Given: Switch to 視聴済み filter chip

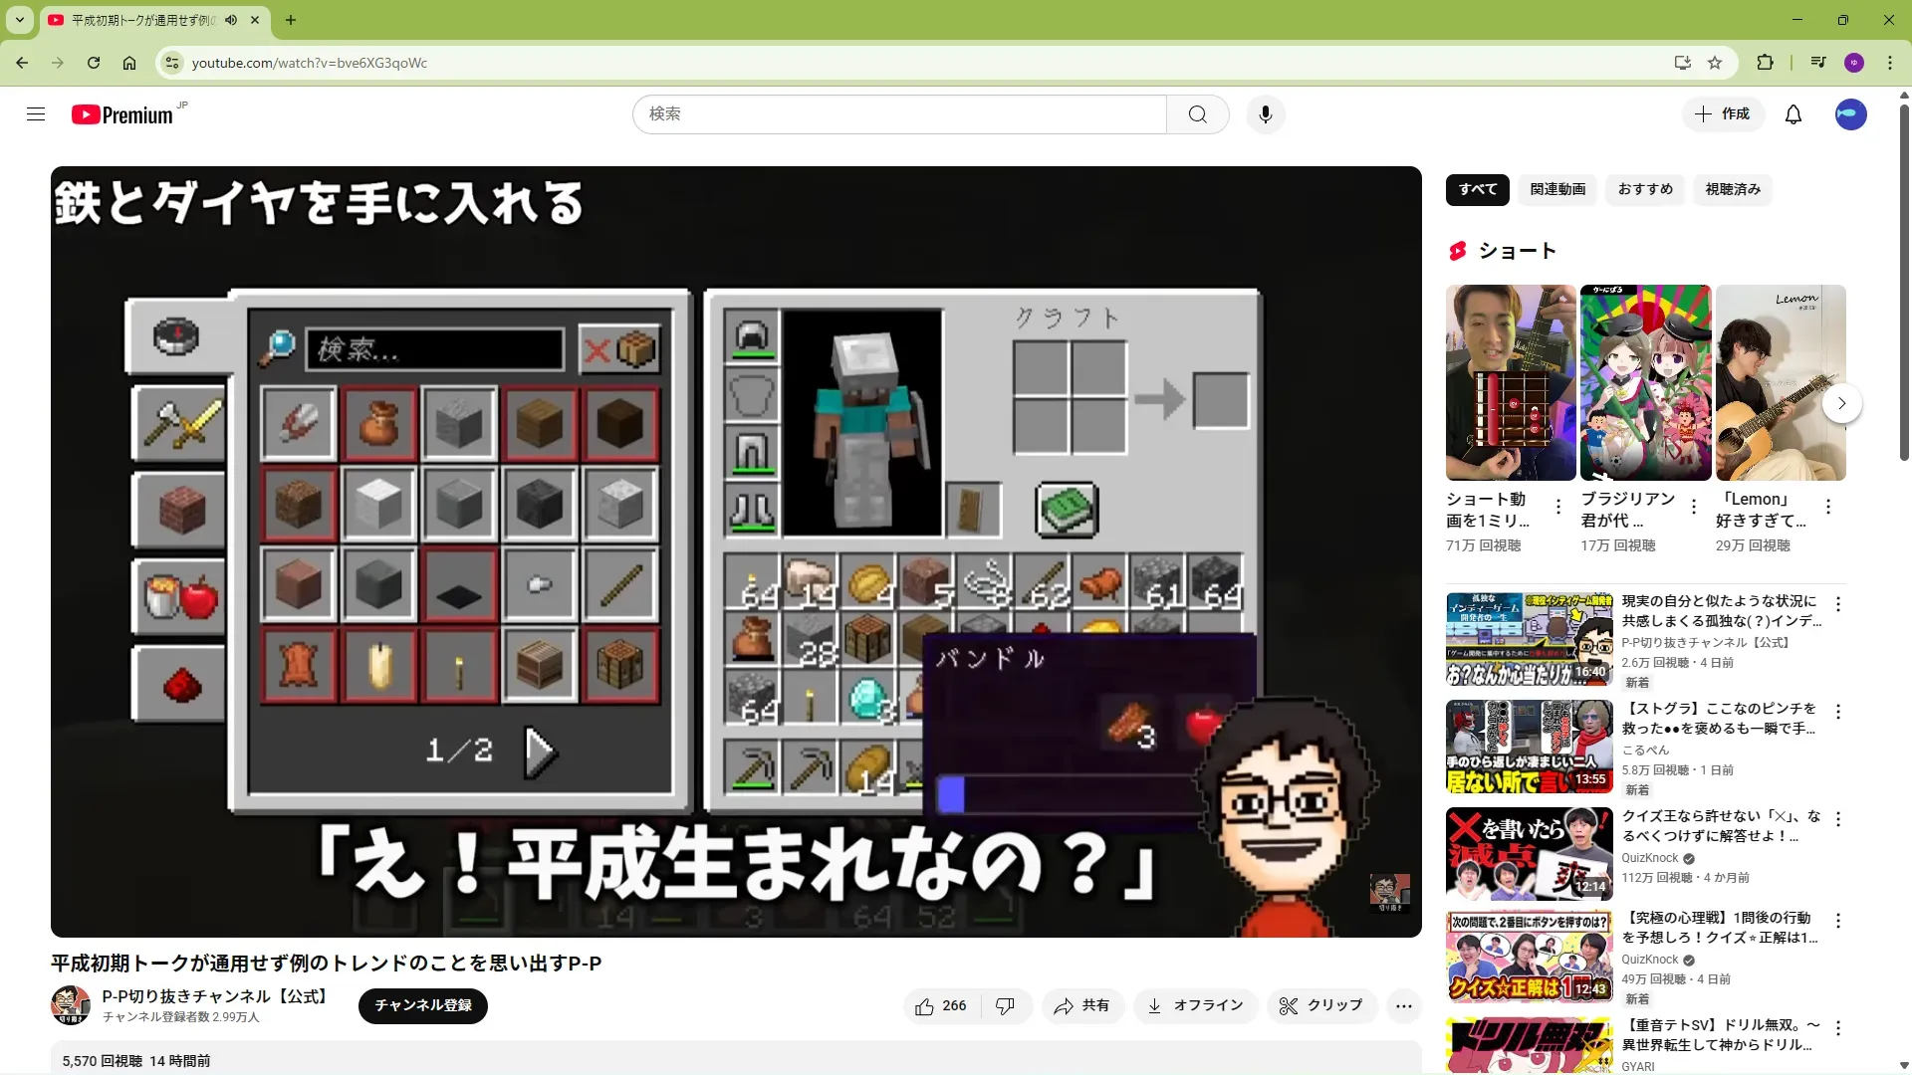Looking at the screenshot, I should coord(1732,189).
